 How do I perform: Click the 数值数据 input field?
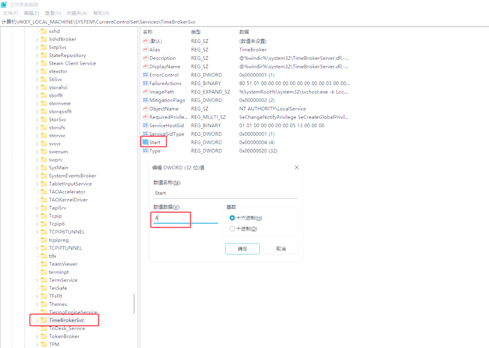(x=185, y=218)
